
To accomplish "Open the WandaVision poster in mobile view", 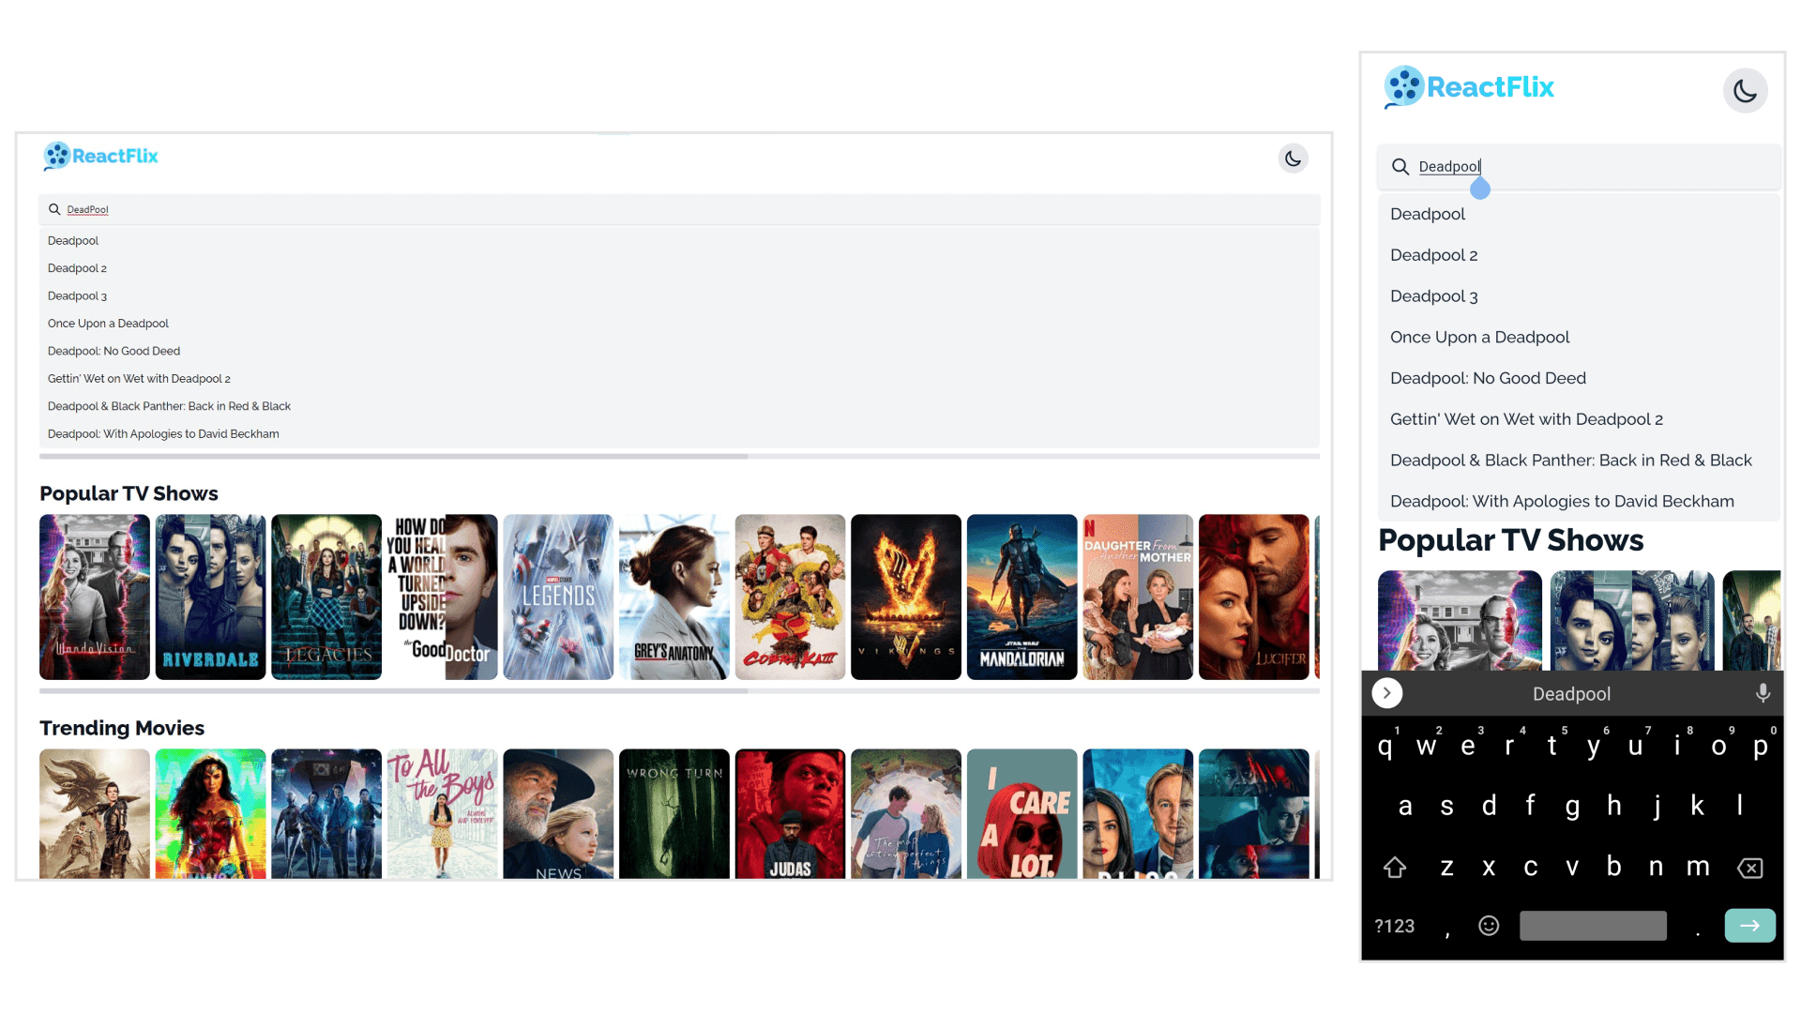I will [1460, 620].
